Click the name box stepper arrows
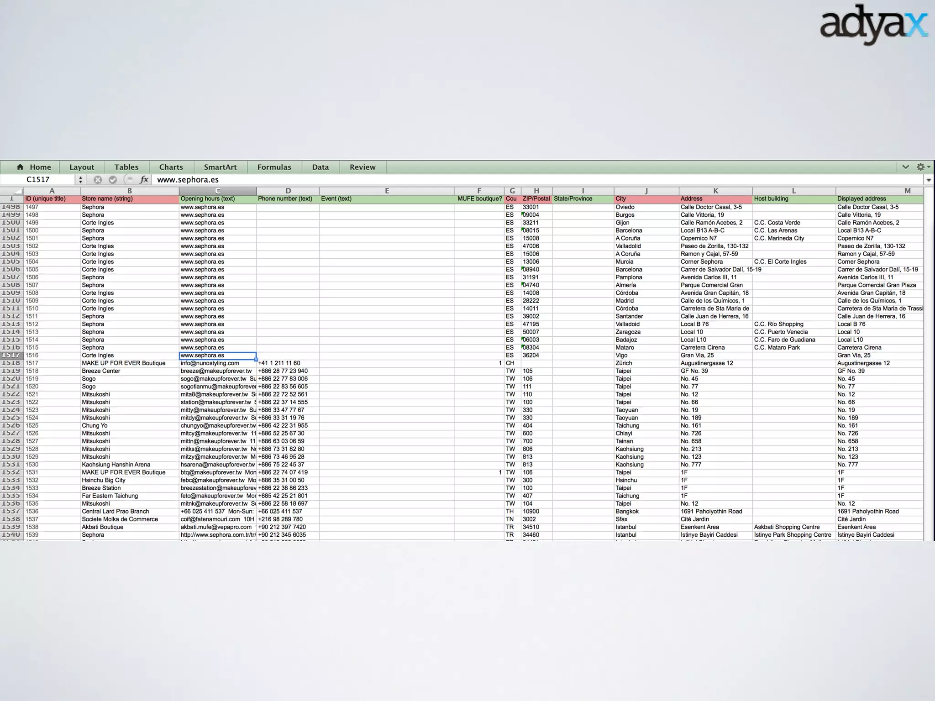This screenshot has width=935, height=701. [80, 180]
